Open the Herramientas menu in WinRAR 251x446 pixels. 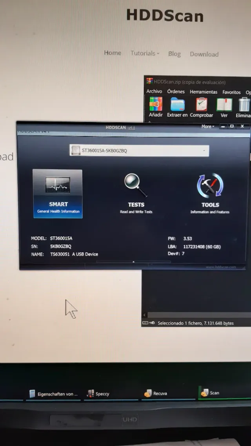tap(203, 92)
